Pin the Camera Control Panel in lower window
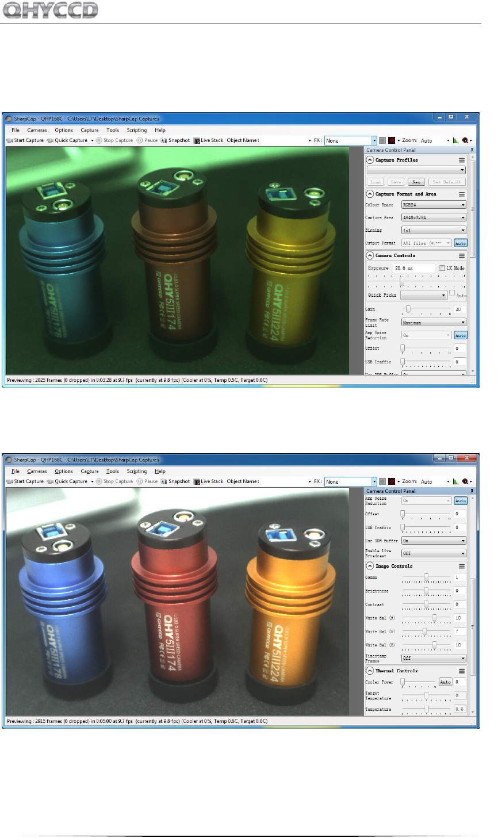The height and width of the screenshot is (838, 498). coord(472,491)
